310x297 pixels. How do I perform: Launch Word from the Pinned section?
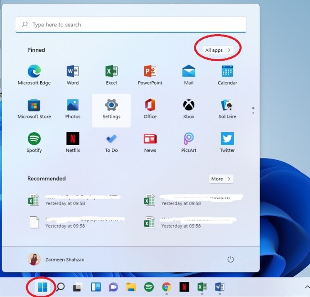pos(73,75)
